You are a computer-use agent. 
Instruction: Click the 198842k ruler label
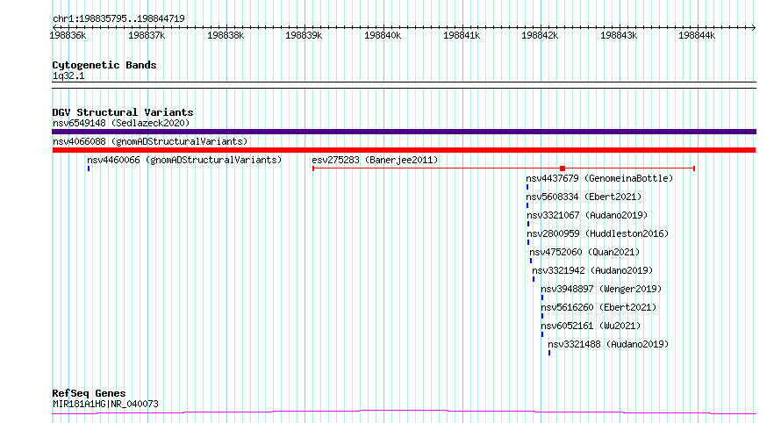540,35
